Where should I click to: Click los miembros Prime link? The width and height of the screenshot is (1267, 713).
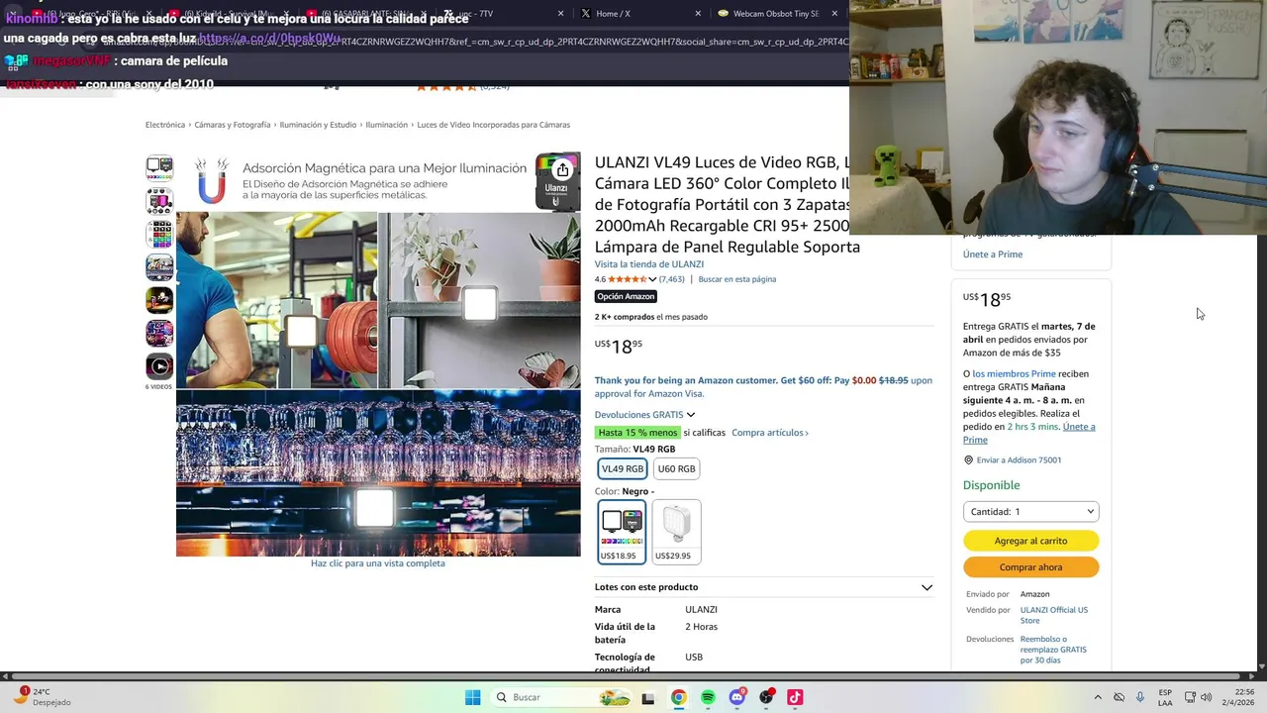coord(1014,374)
